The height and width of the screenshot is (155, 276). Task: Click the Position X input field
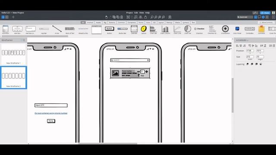[250, 51]
